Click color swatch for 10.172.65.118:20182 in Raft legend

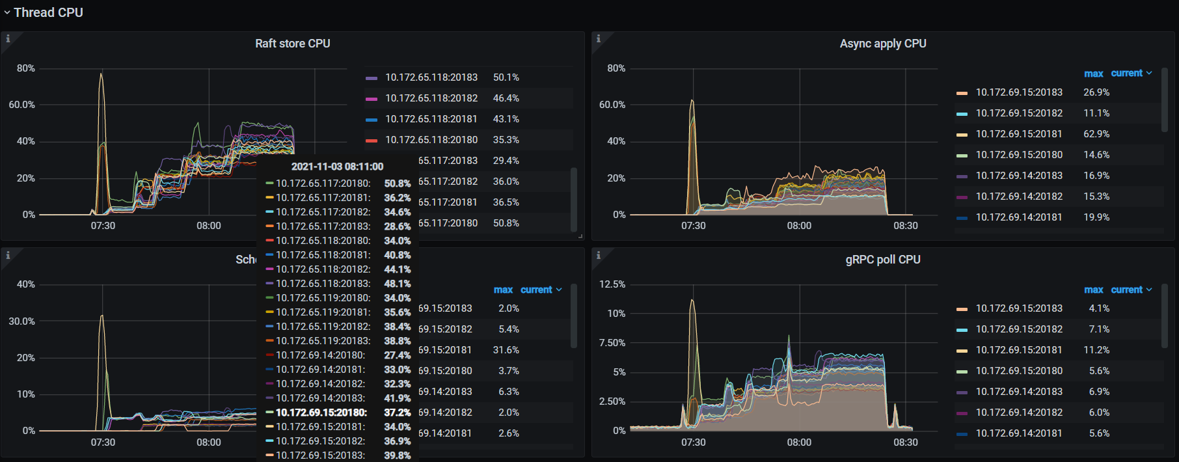tap(372, 99)
